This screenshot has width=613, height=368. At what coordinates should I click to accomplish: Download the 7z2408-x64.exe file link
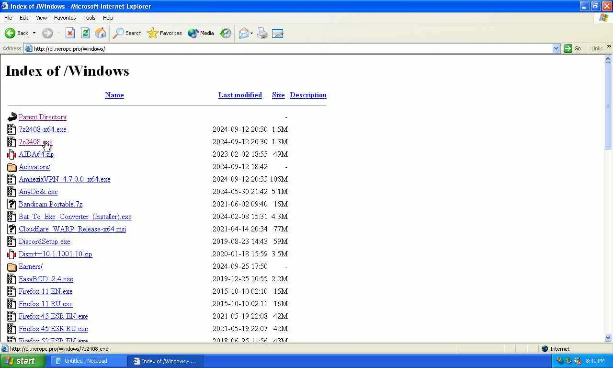click(43, 129)
